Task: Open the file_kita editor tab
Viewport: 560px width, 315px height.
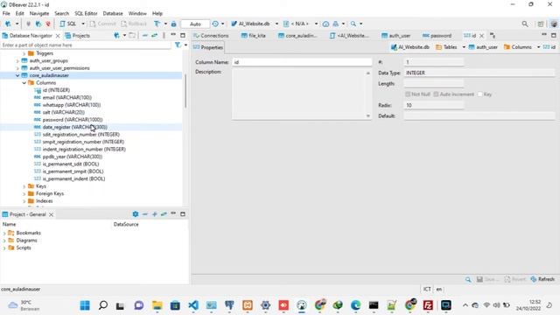Action: coord(253,36)
